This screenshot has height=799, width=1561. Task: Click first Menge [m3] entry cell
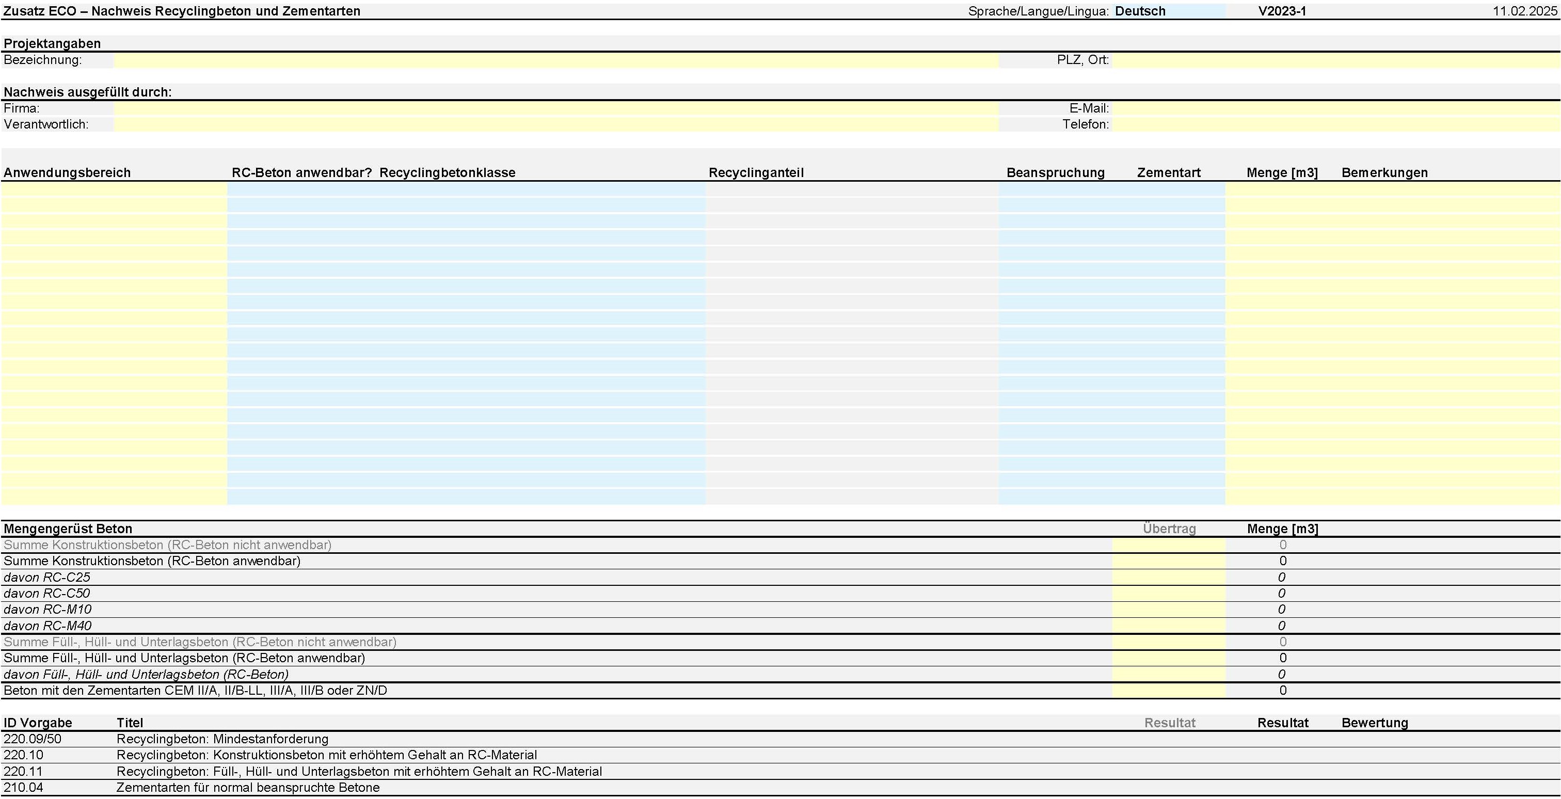(x=1282, y=189)
